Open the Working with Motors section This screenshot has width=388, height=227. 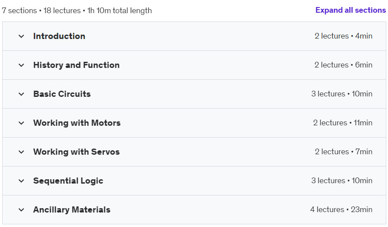coord(77,123)
